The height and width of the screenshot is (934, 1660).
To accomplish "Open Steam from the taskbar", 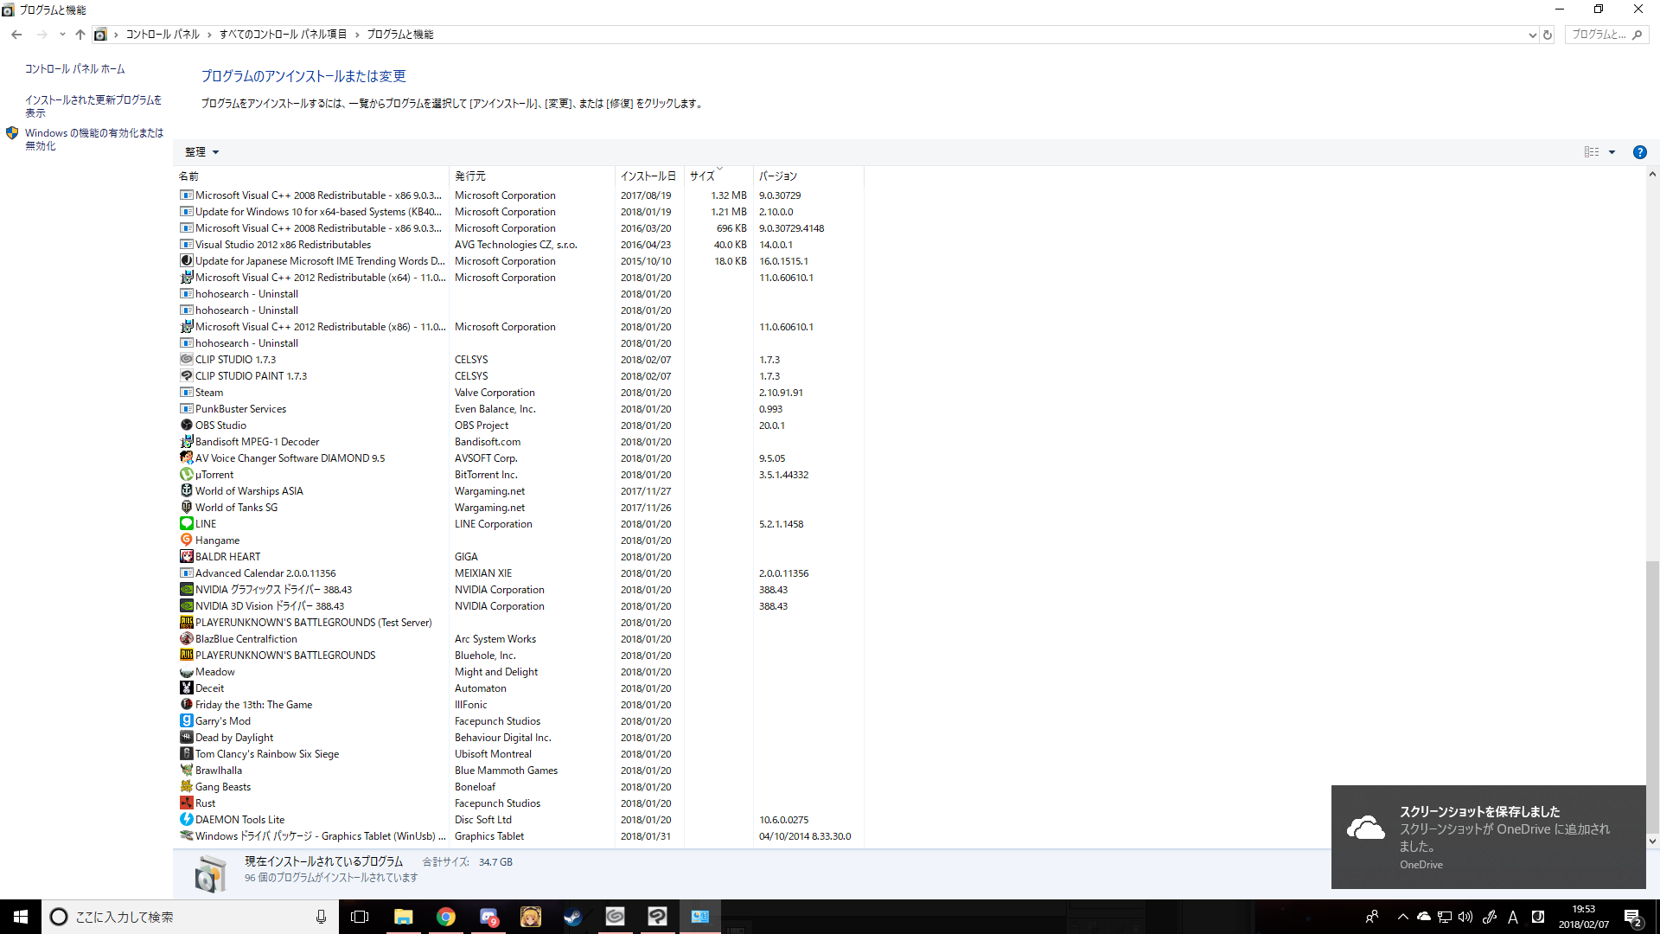I will click(x=572, y=917).
